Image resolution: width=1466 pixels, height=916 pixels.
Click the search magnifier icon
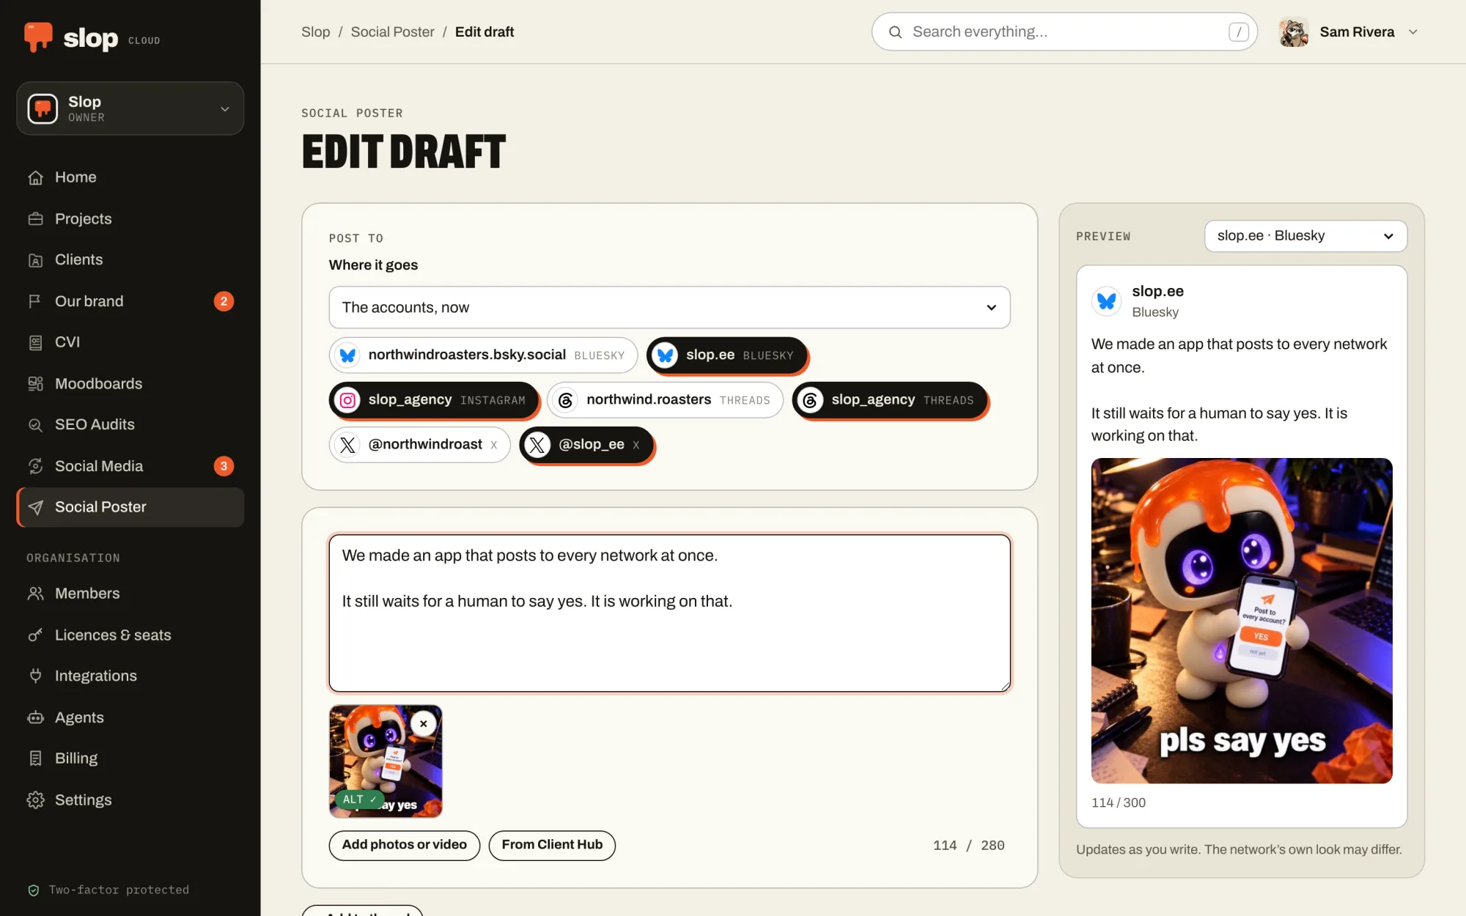(895, 32)
